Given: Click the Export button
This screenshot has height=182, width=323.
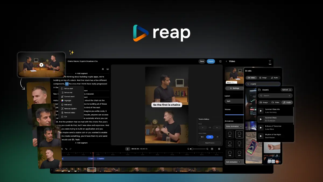Looking at the screenshot, I should click(211, 61).
